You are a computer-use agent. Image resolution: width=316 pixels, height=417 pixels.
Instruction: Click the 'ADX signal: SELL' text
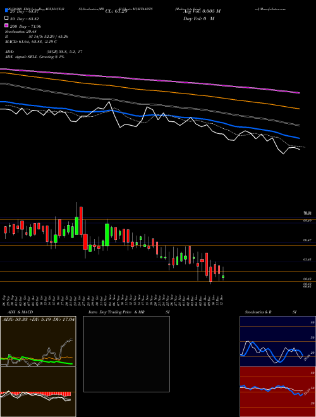point(21,57)
